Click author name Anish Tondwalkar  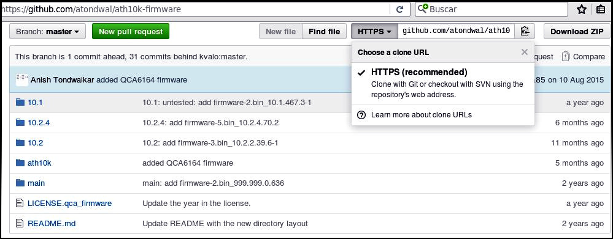point(63,80)
